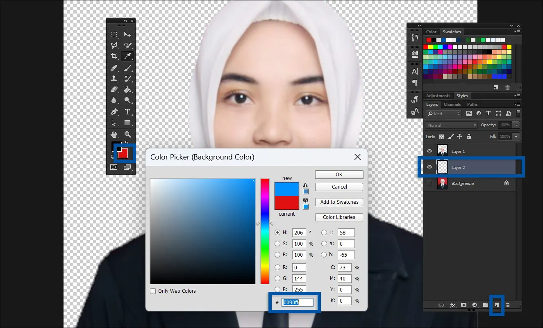Select the Horizontal Type tool
Image resolution: width=543 pixels, height=328 pixels.
(127, 110)
